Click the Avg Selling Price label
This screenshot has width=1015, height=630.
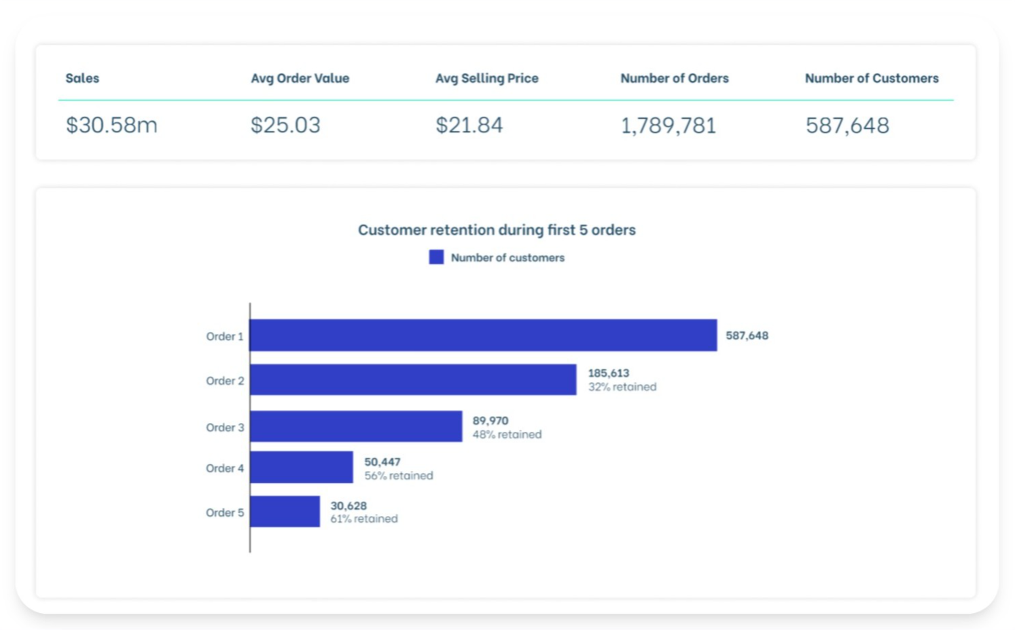point(486,78)
